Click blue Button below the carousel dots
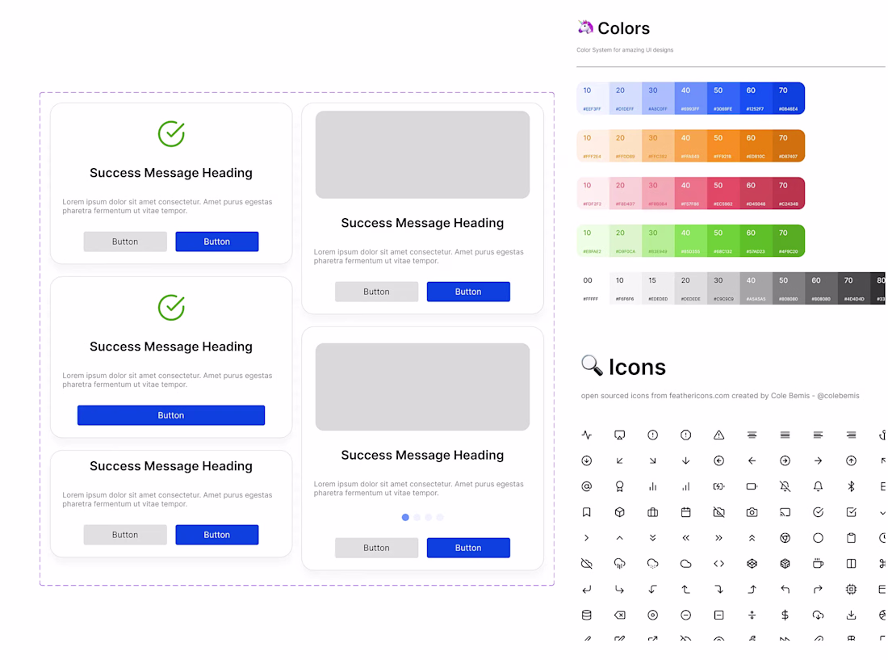 pos(468,548)
